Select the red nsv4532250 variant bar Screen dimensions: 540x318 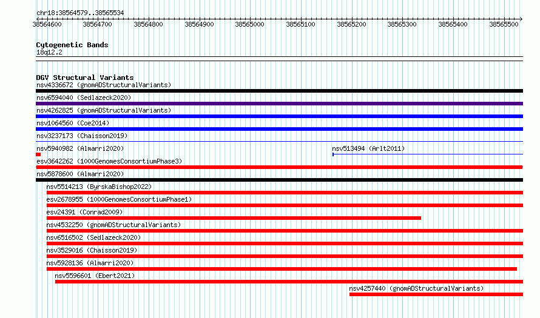(x=285, y=231)
